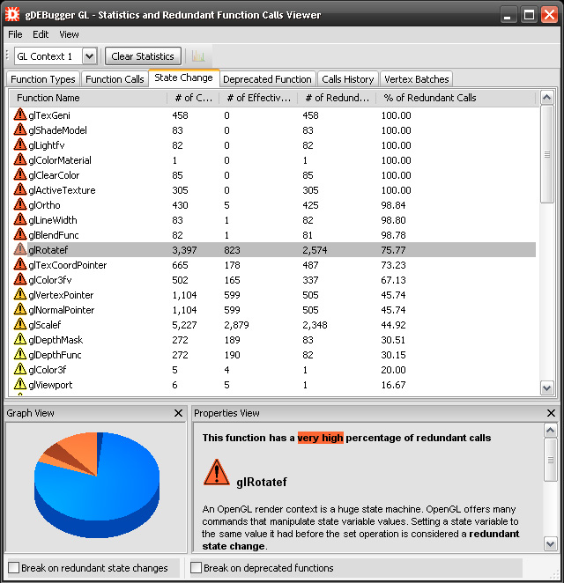The image size is (564, 583).
Task: Switch to the Vertex Batches tab
Action: pyautogui.click(x=417, y=79)
